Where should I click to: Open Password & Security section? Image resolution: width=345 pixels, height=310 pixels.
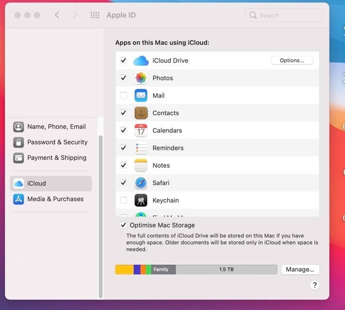pyautogui.click(x=51, y=142)
